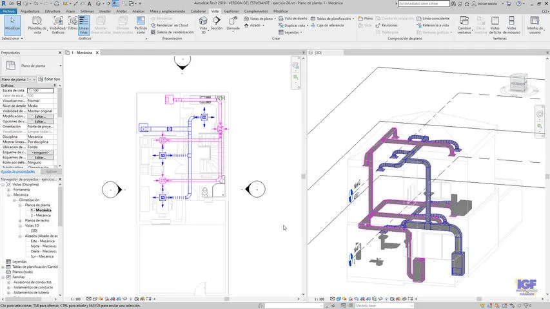Create a Vista 3D
Viewport: 550px width, 309px height.
pyautogui.click(x=203, y=25)
